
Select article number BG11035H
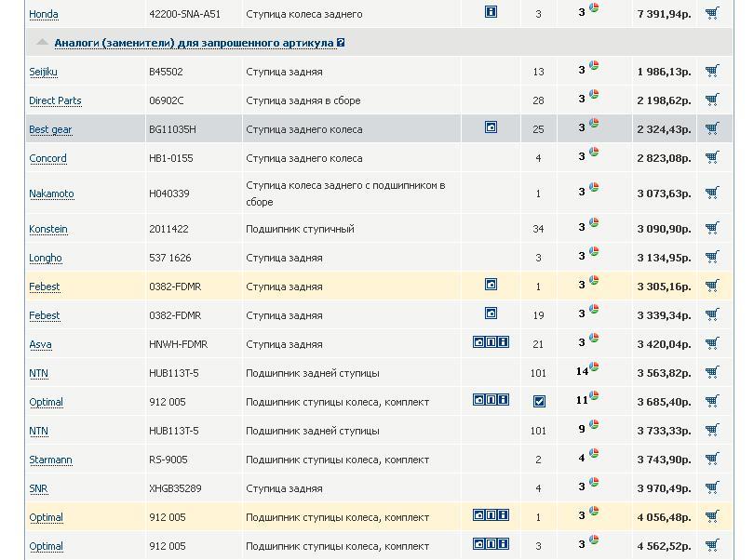pos(172,130)
